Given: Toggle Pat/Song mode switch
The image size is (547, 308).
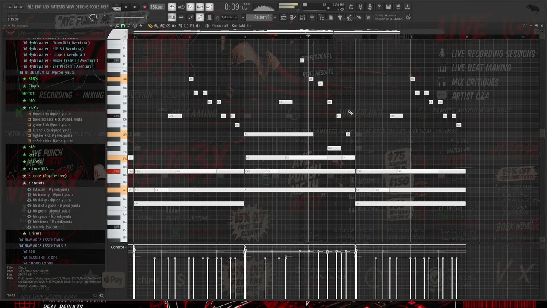Looking at the screenshot, I should coord(116,7).
